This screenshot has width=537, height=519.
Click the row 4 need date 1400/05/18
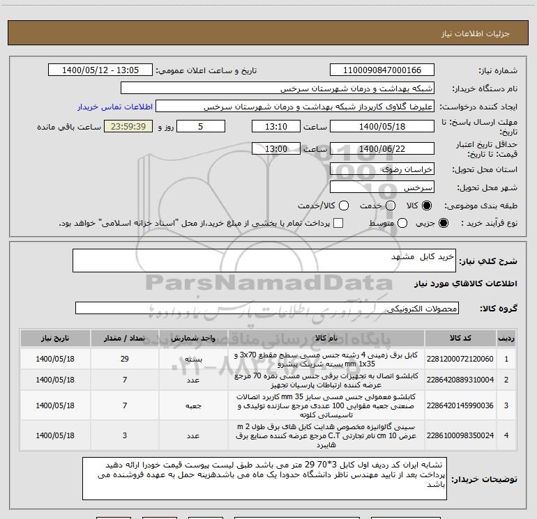(55, 435)
